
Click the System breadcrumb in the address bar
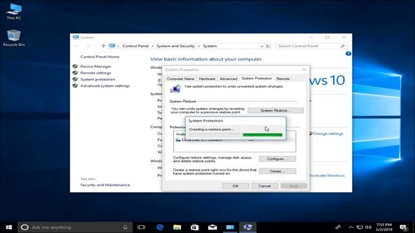click(209, 46)
